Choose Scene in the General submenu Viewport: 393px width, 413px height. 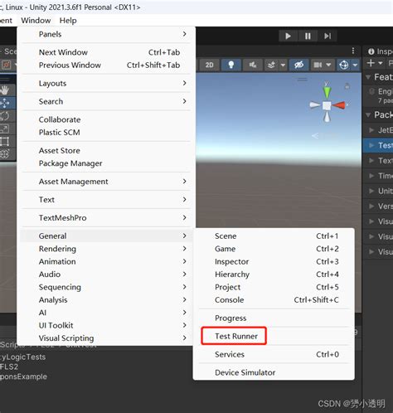pos(274,236)
